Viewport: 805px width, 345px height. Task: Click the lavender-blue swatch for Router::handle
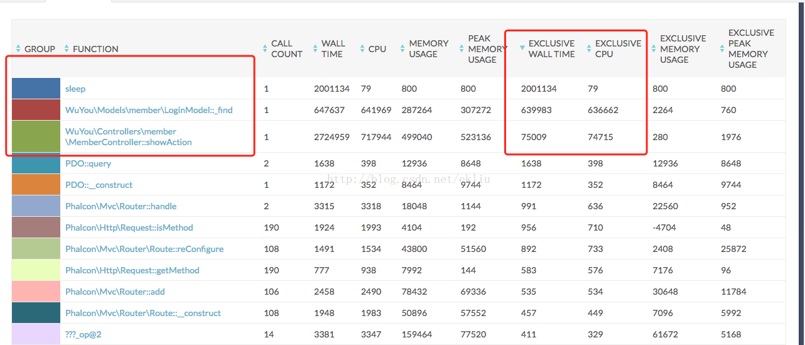[x=36, y=206]
